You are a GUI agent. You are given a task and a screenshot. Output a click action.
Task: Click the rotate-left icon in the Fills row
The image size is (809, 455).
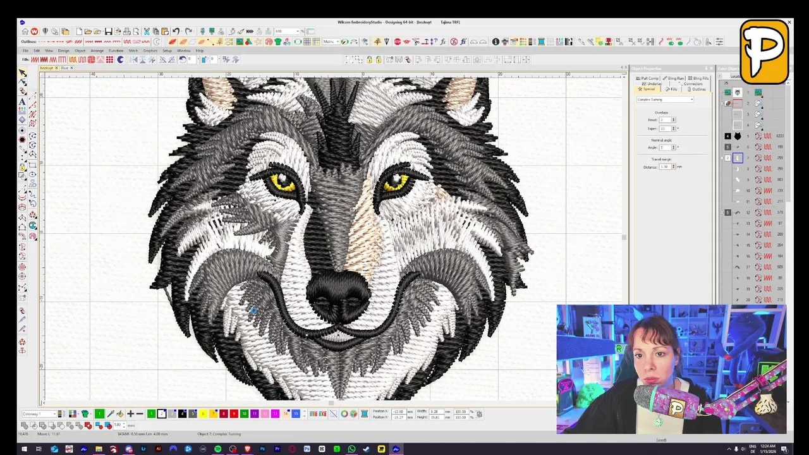click(x=183, y=59)
